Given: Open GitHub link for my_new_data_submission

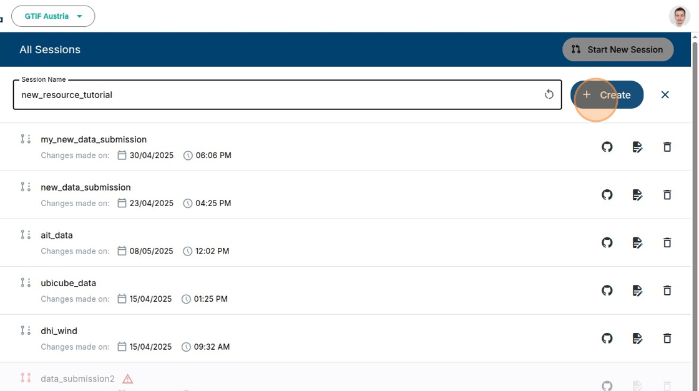Looking at the screenshot, I should click(607, 147).
